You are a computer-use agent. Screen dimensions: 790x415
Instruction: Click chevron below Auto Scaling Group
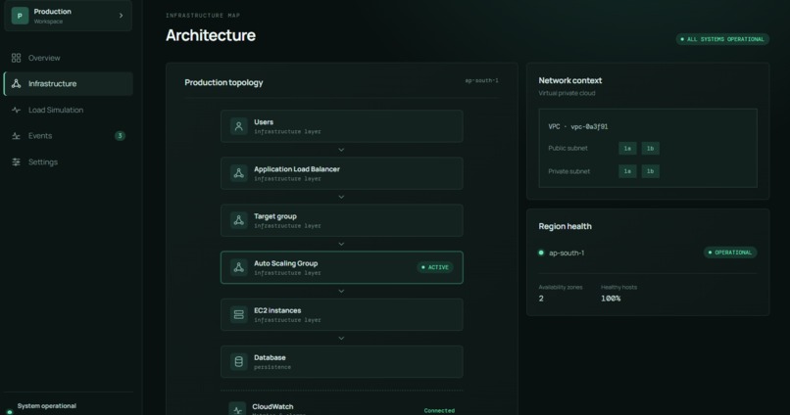pyautogui.click(x=341, y=292)
